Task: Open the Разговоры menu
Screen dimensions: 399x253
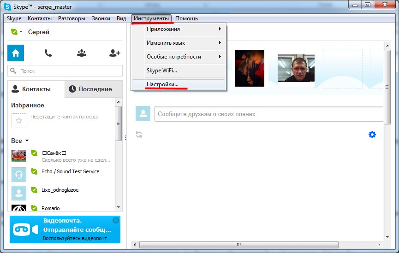Action: (72, 18)
